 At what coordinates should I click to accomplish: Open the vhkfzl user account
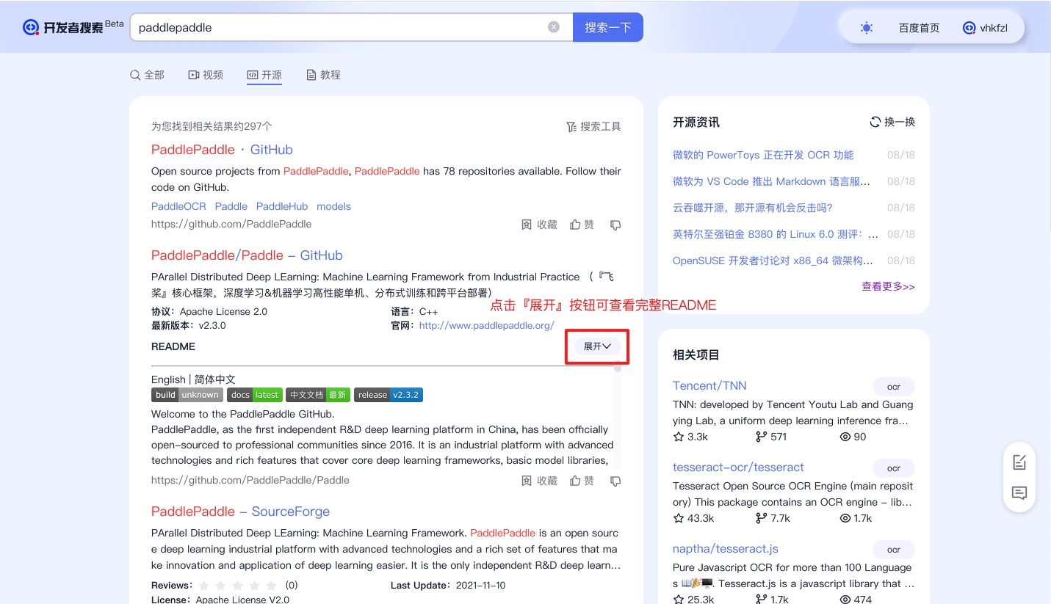click(x=985, y=28)
